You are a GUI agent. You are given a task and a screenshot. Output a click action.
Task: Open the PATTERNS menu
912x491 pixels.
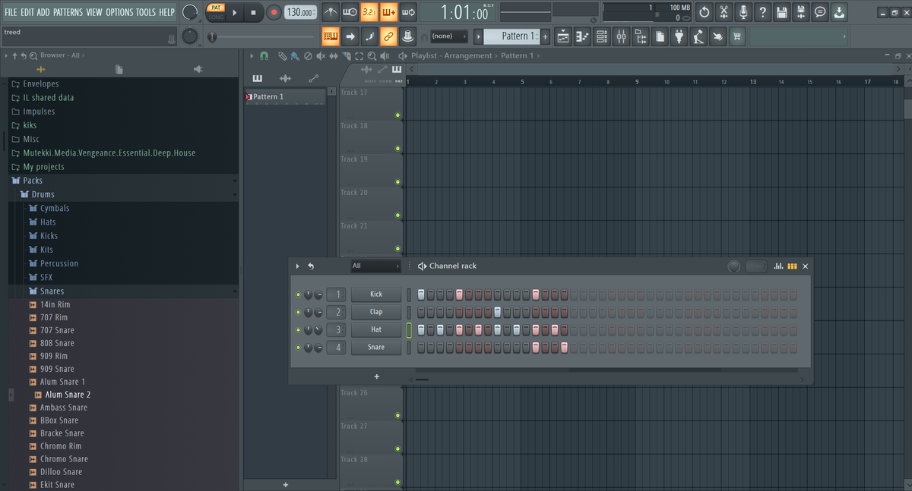click(68, 12)
